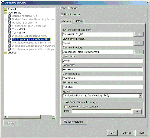
Task: Browse for the Domain directory
Action: click(139, 52)
